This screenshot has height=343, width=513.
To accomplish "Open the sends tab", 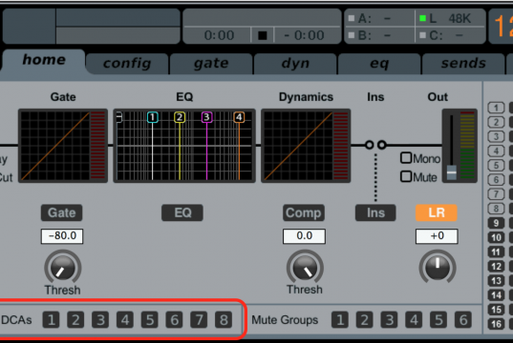I will pos(463,64).
